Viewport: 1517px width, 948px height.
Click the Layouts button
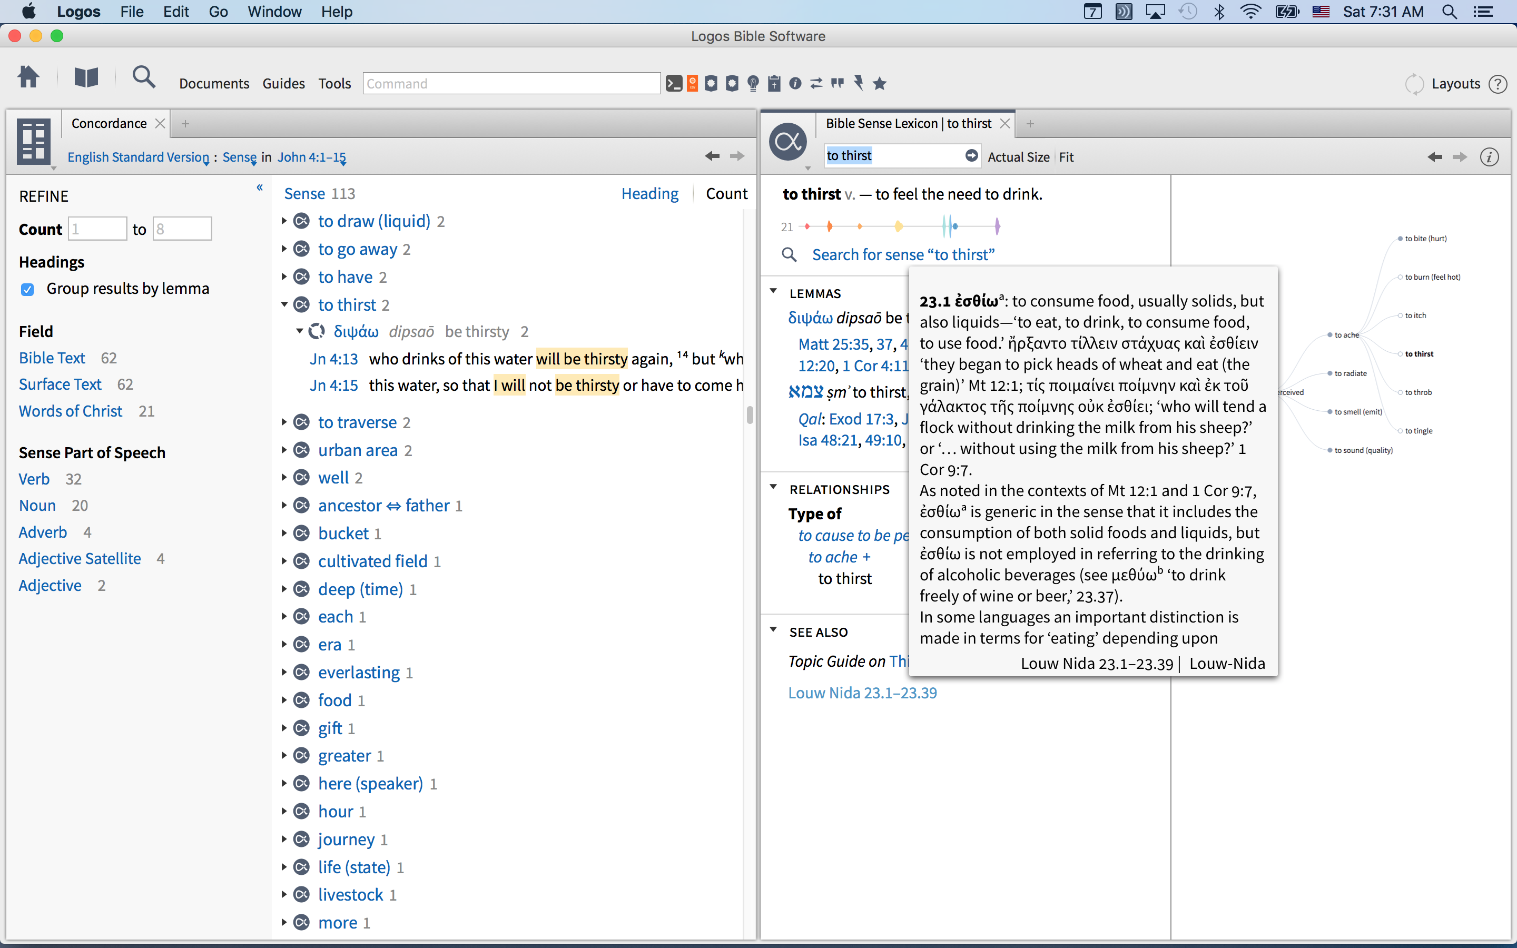tap(1455, 84)
